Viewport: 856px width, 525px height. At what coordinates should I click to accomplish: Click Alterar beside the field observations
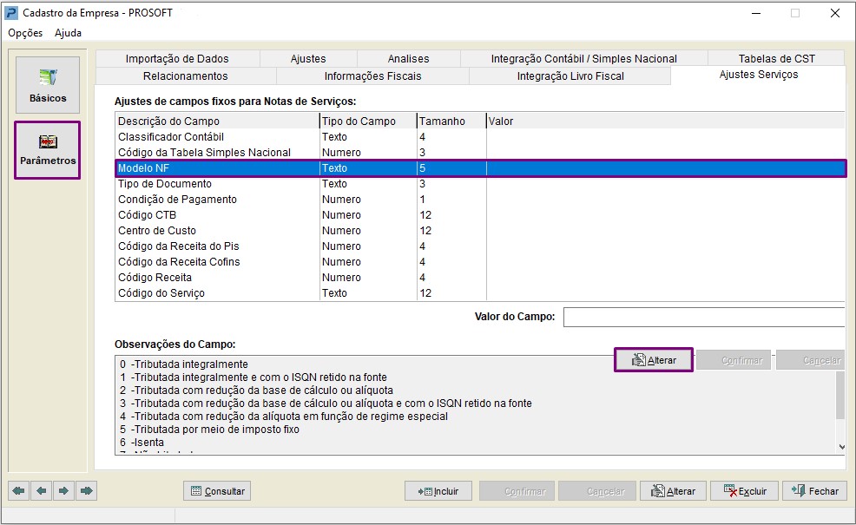pos(653,360)
